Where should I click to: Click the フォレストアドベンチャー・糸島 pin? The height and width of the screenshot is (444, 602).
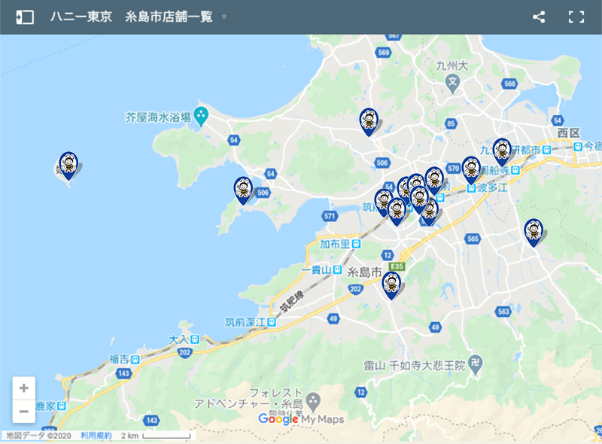(x=313, y=402)
